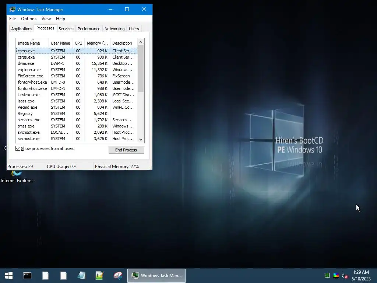Viewport: 377px width, 283px height.
Task: Sort by the Memory column header
Action: (x=97, y=43)
